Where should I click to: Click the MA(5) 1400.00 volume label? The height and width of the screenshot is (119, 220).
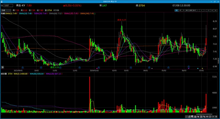[21, 74]
